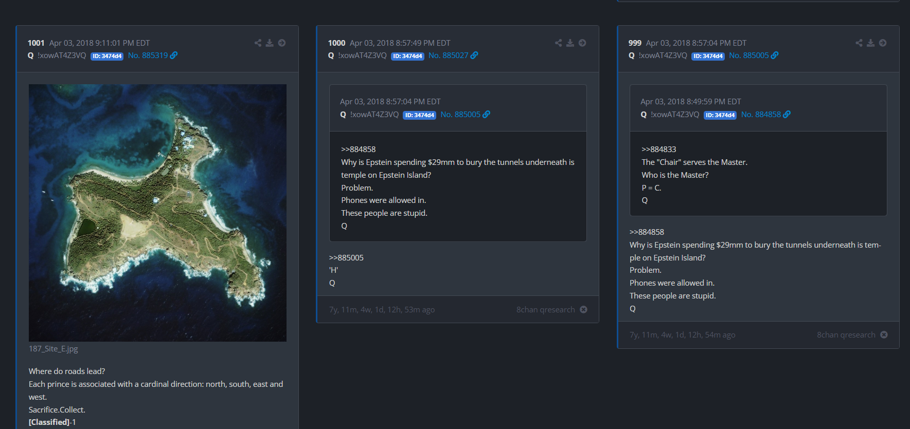Click the download icon on post 1000

point(570,43)
